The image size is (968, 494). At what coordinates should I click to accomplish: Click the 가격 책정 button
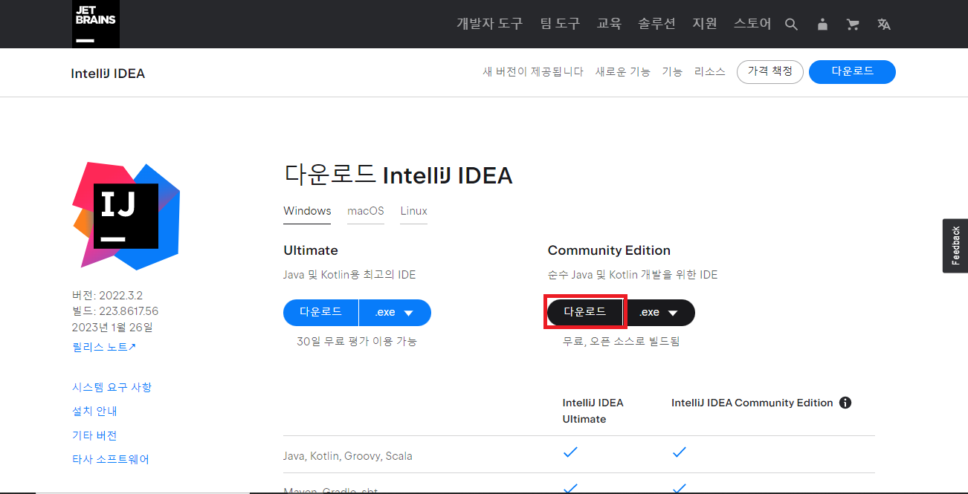[770, 72]
